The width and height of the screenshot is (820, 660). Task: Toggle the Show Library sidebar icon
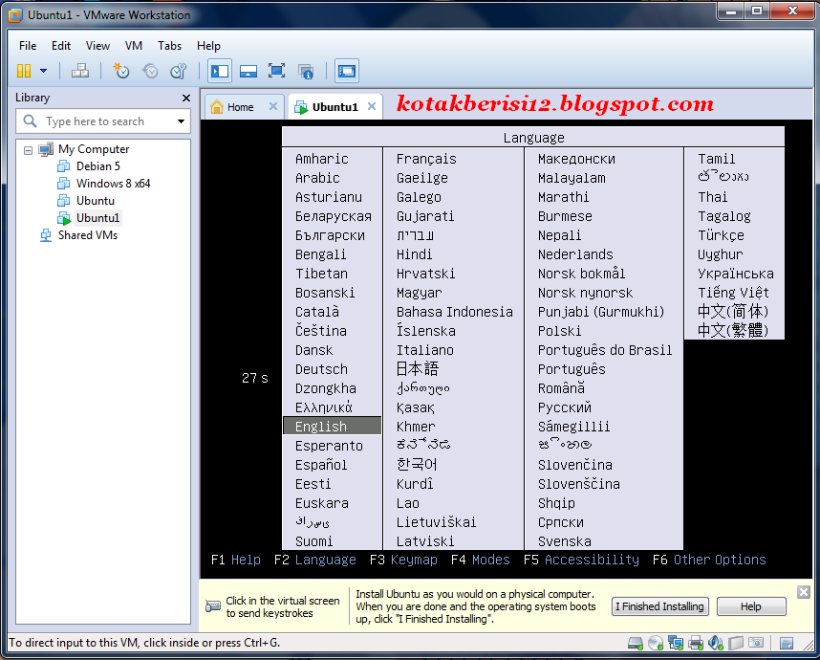tap(220, 71)
